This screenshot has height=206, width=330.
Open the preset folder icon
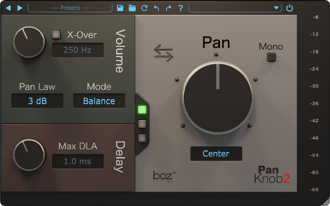click(132, 8)
